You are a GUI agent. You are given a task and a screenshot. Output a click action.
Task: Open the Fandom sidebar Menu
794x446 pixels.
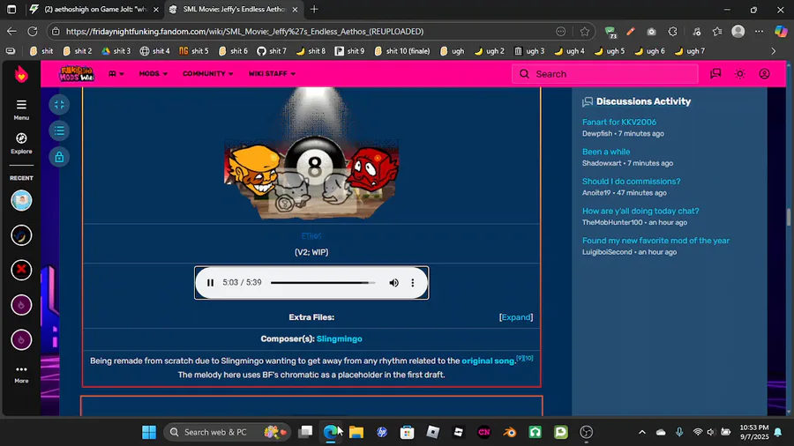[21, 109]
